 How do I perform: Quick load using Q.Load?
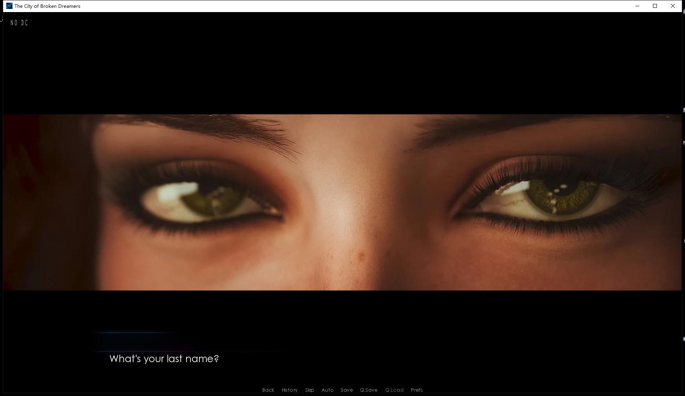click(x=394, y=390)
